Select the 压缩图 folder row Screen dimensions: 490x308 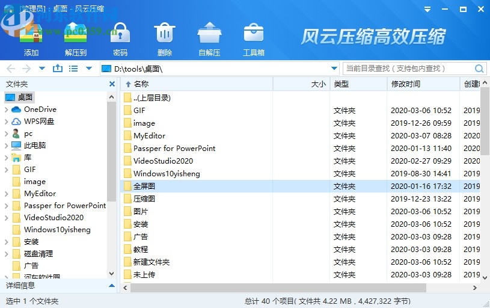pos(300,199)
